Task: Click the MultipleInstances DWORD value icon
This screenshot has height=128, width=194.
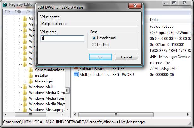Action: click(76, 75)
